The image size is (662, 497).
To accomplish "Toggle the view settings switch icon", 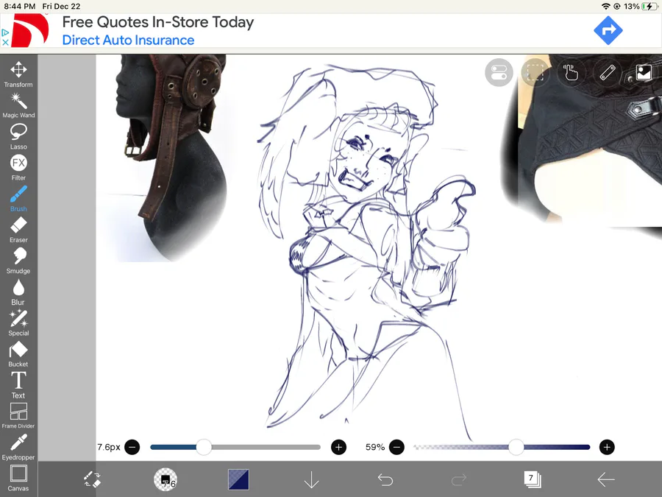I will click(x=499, y=72).
